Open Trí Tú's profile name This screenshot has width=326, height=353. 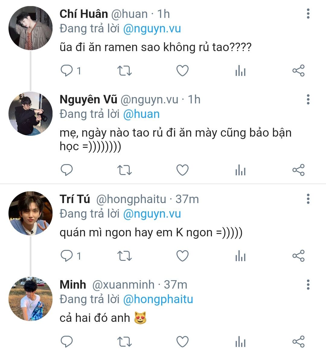point(75,199)
